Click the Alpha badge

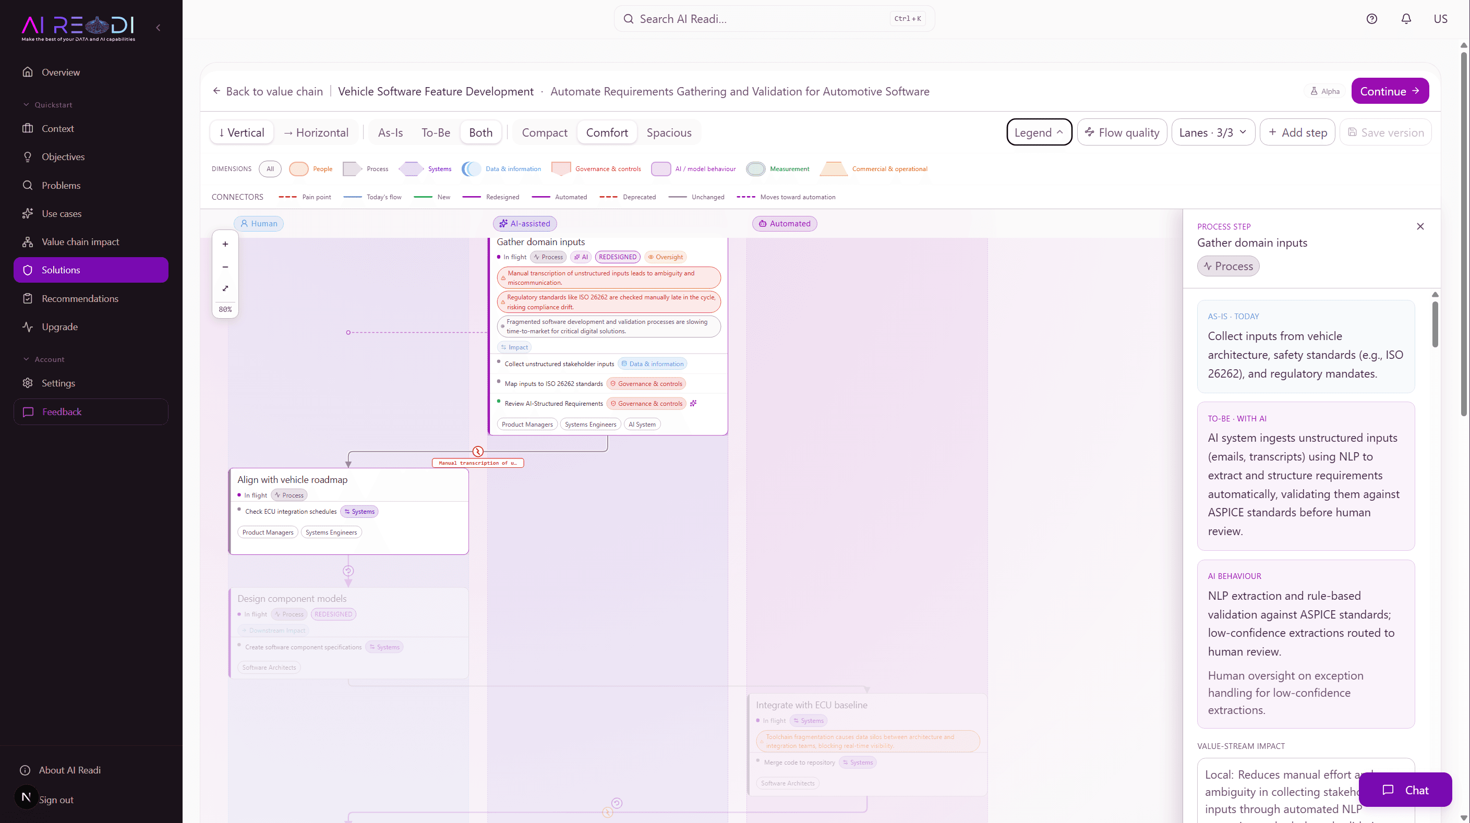[x=1324, y=91]
